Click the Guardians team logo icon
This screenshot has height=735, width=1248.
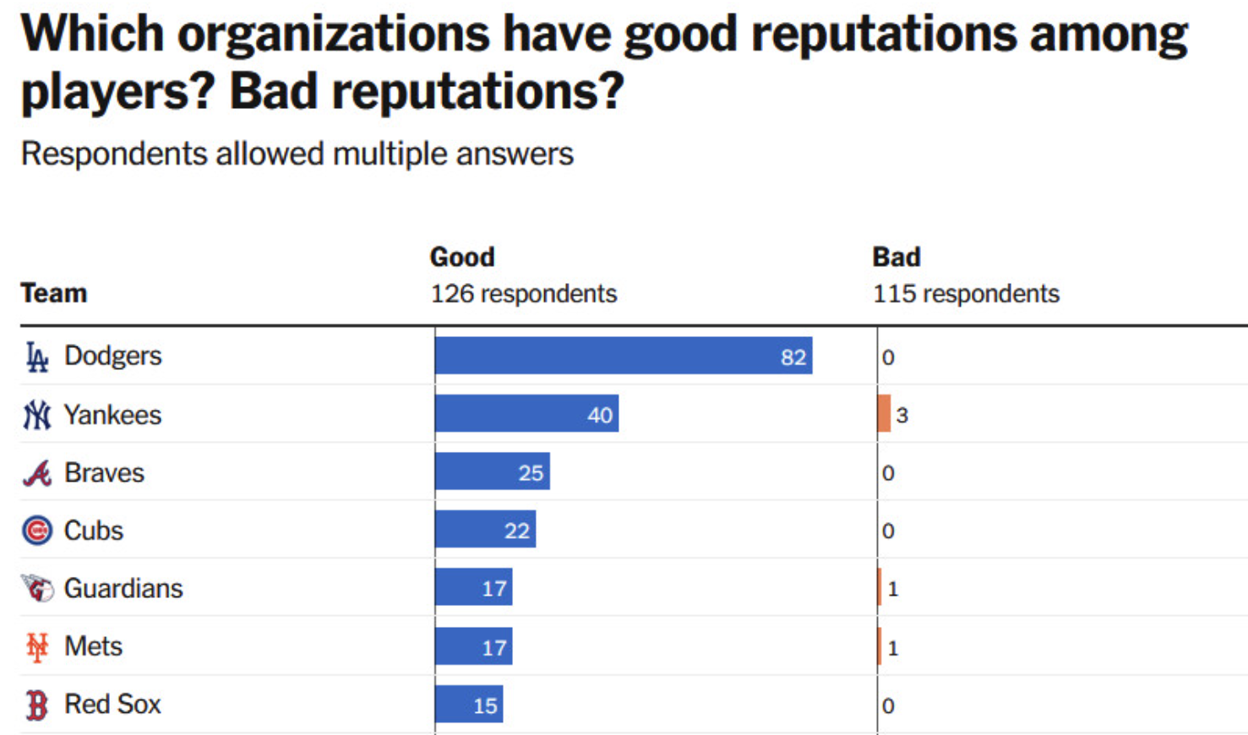[x=36, y=588]
